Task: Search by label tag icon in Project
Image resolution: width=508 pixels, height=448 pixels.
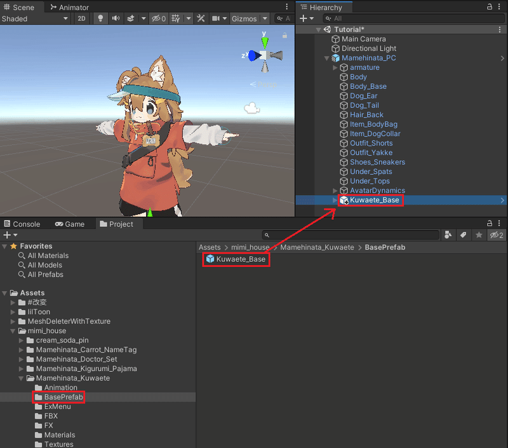Action: [464, 234]
